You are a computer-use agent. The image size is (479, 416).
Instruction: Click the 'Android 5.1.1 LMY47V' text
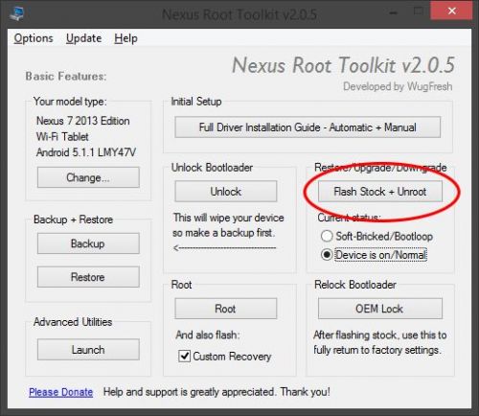coord(86,152)
